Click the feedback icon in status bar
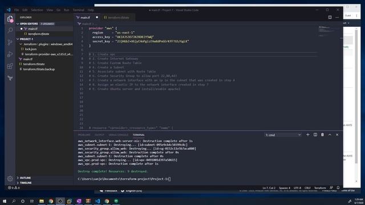Image resolution: width=365 pixels, height=205 pixels. pyautogui.click(x=331, y=187)
